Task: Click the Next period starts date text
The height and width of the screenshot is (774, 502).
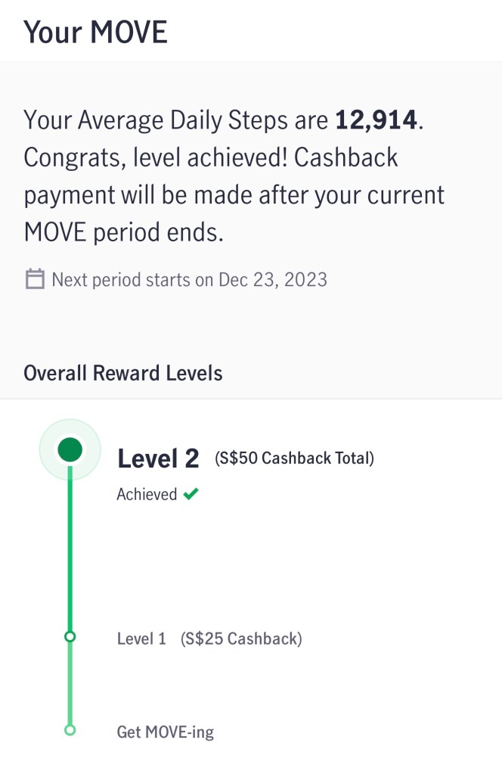Action: [189, 280]
